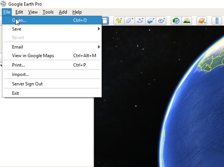This screenshot has width=224, height=167.
Task: Open the Tools menu
Action: (x=48, y=12)
